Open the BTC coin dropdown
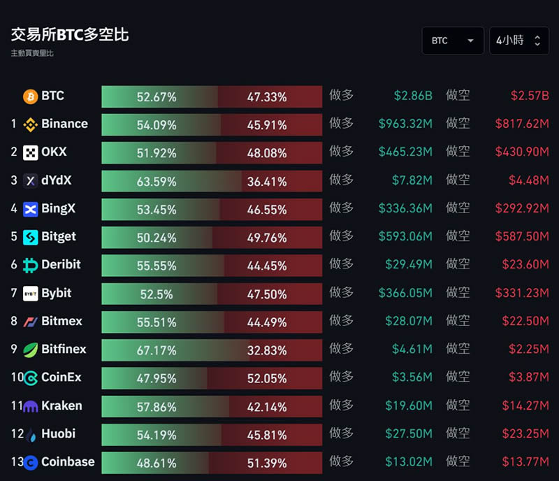This screenshot has height=481, width=559. coord(453,41)
